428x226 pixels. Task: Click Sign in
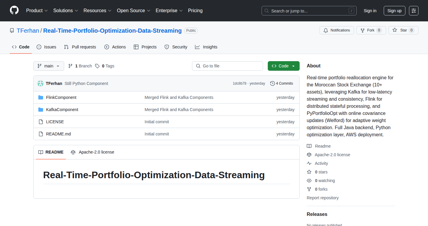370,11
